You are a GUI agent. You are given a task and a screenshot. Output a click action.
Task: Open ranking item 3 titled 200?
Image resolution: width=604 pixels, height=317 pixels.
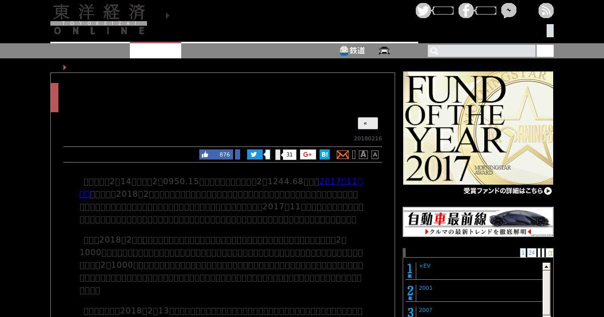tap(426, 310)
